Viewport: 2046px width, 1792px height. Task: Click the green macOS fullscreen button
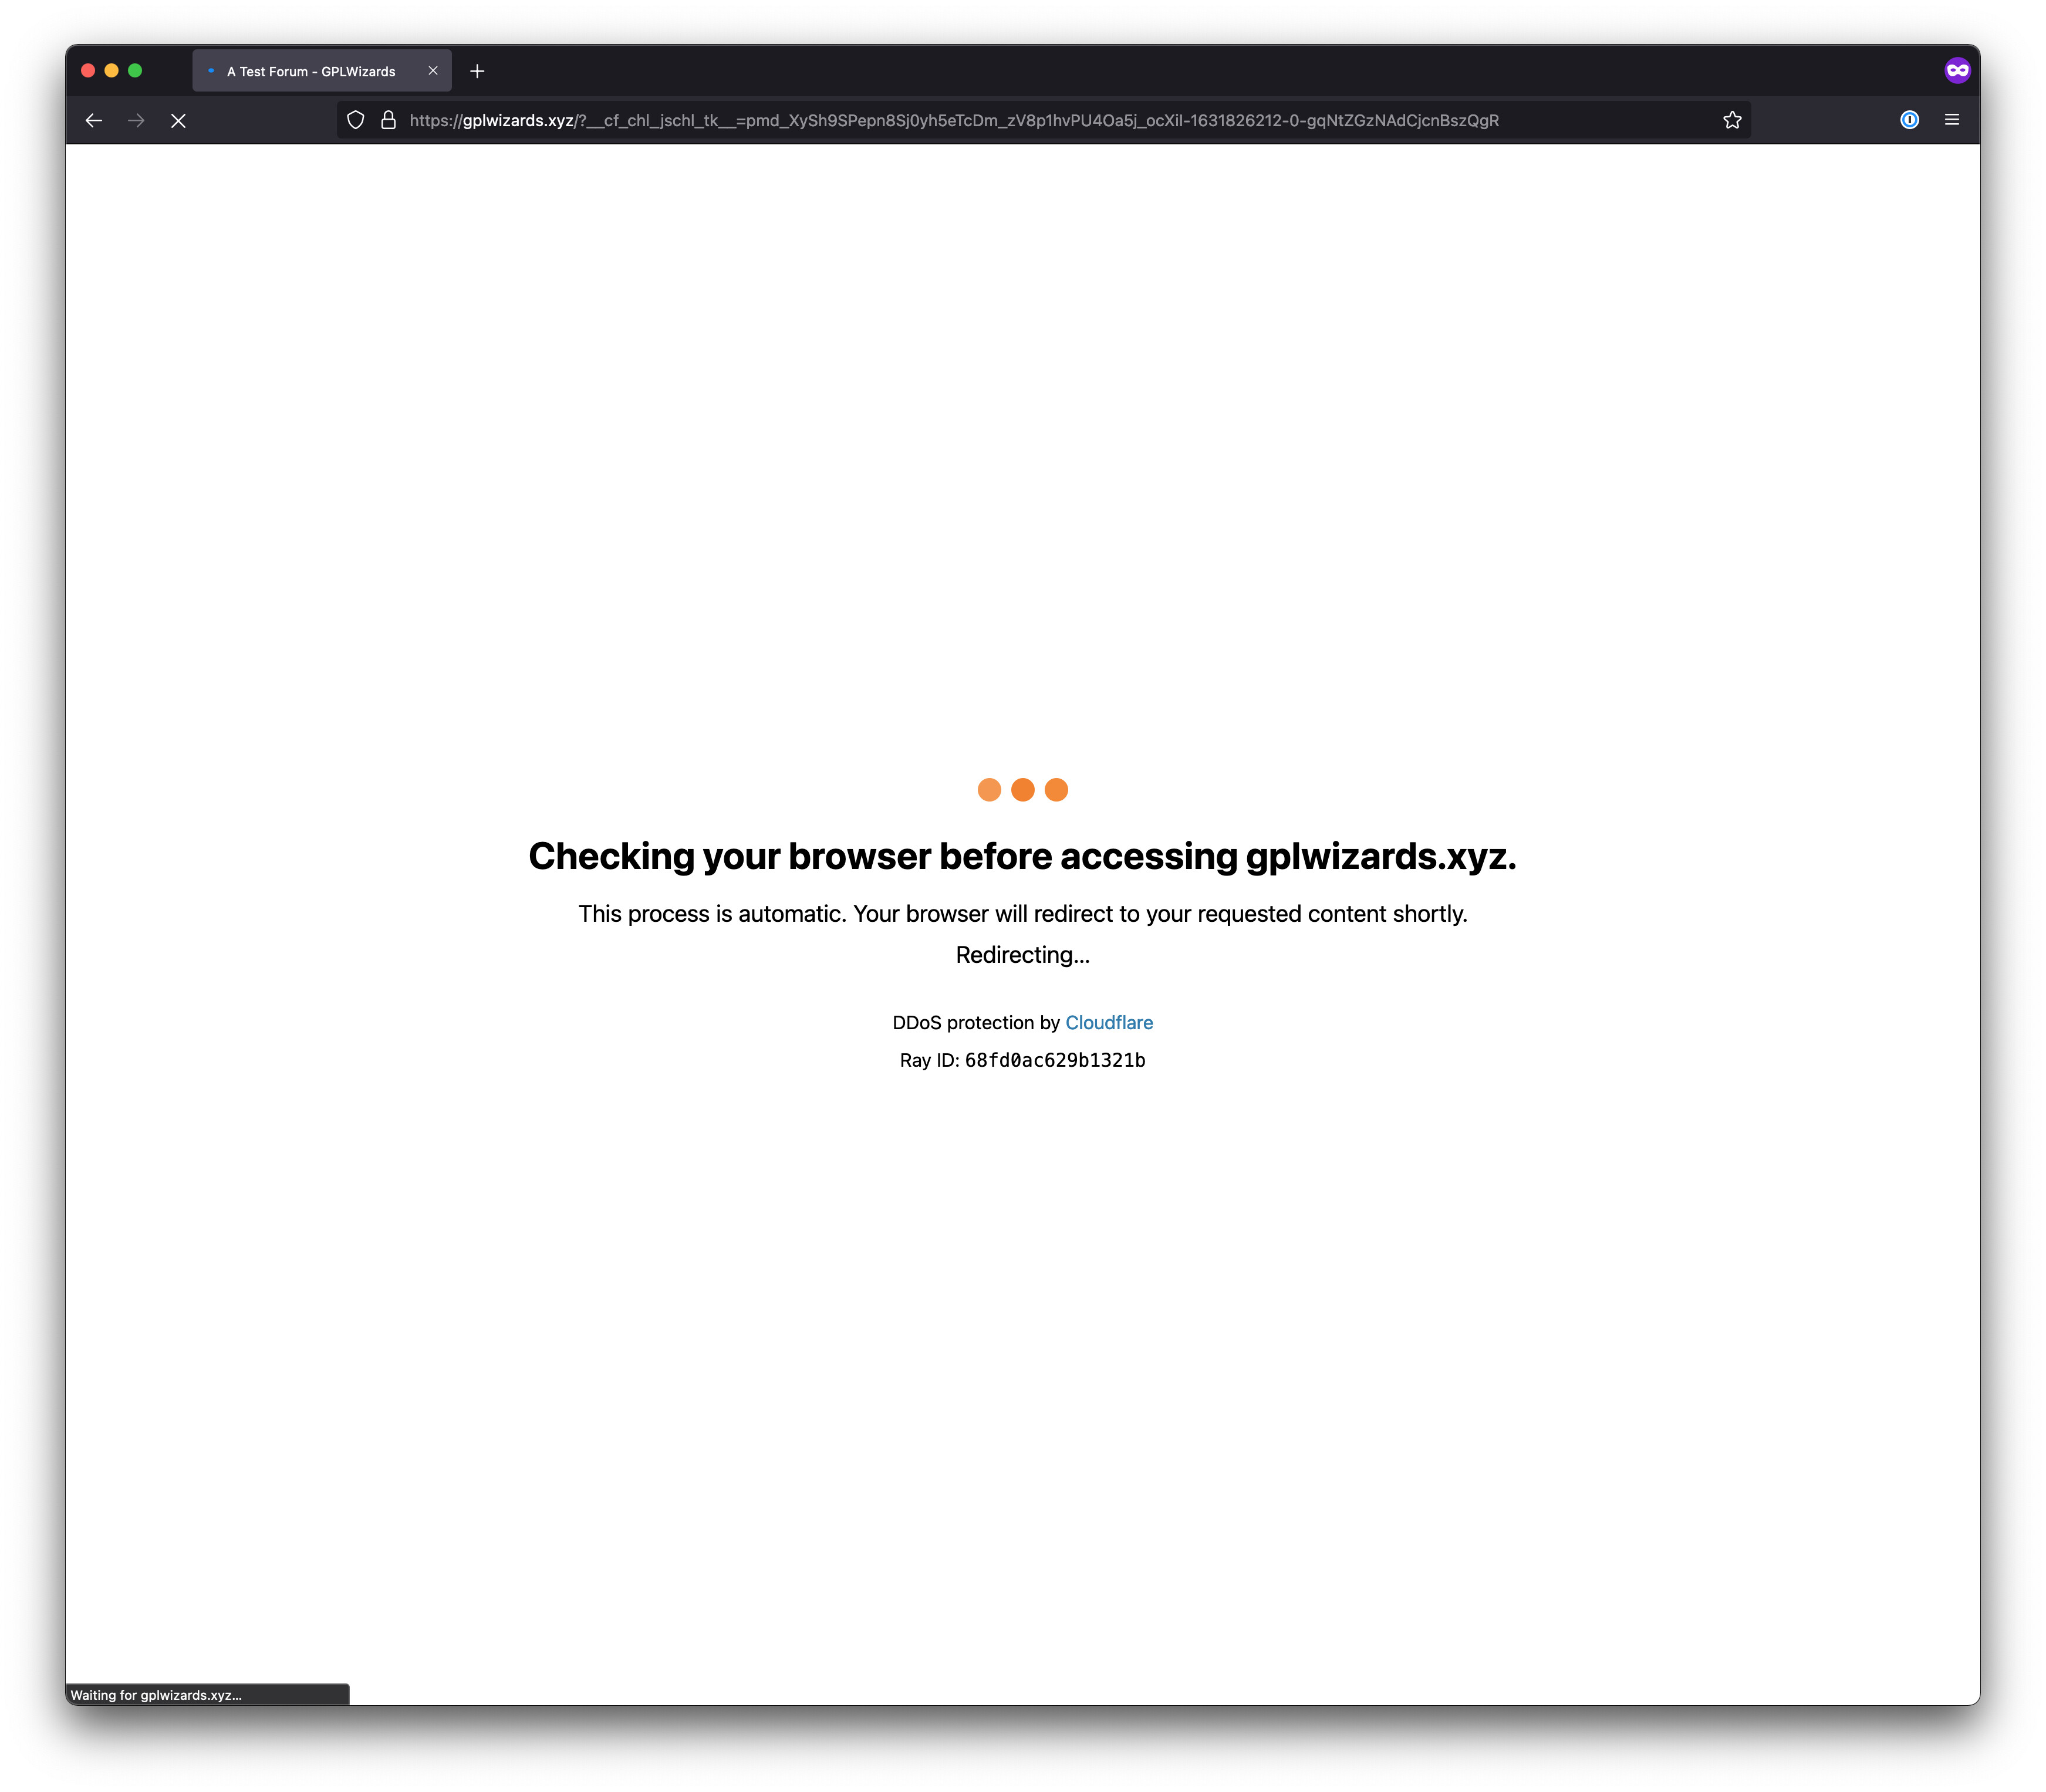pos(135,70)
